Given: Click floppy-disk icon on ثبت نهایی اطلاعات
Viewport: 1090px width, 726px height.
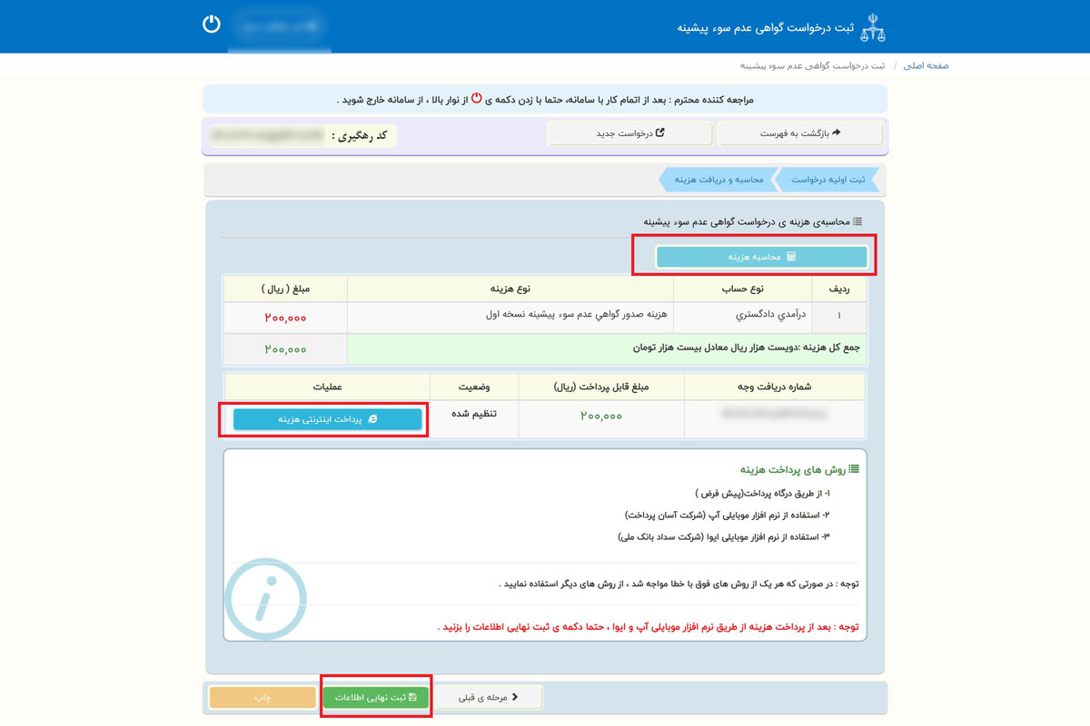Looking at the screenshot, I should coord(412,698).
